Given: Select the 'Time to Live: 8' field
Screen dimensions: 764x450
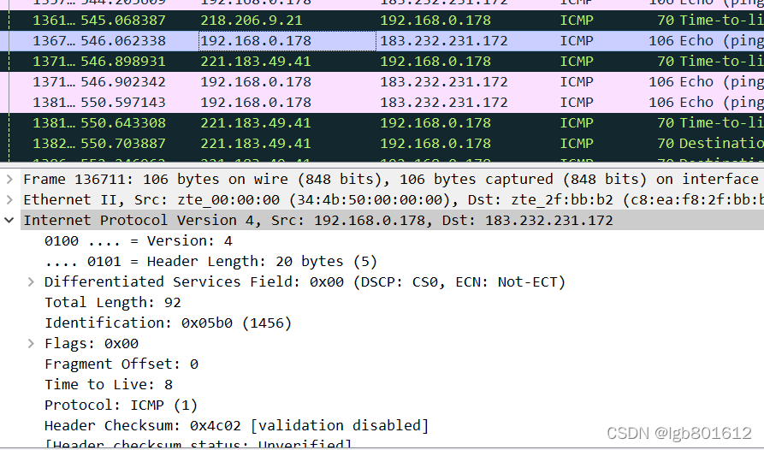Looking at the screenshot, I should [109, 385].
